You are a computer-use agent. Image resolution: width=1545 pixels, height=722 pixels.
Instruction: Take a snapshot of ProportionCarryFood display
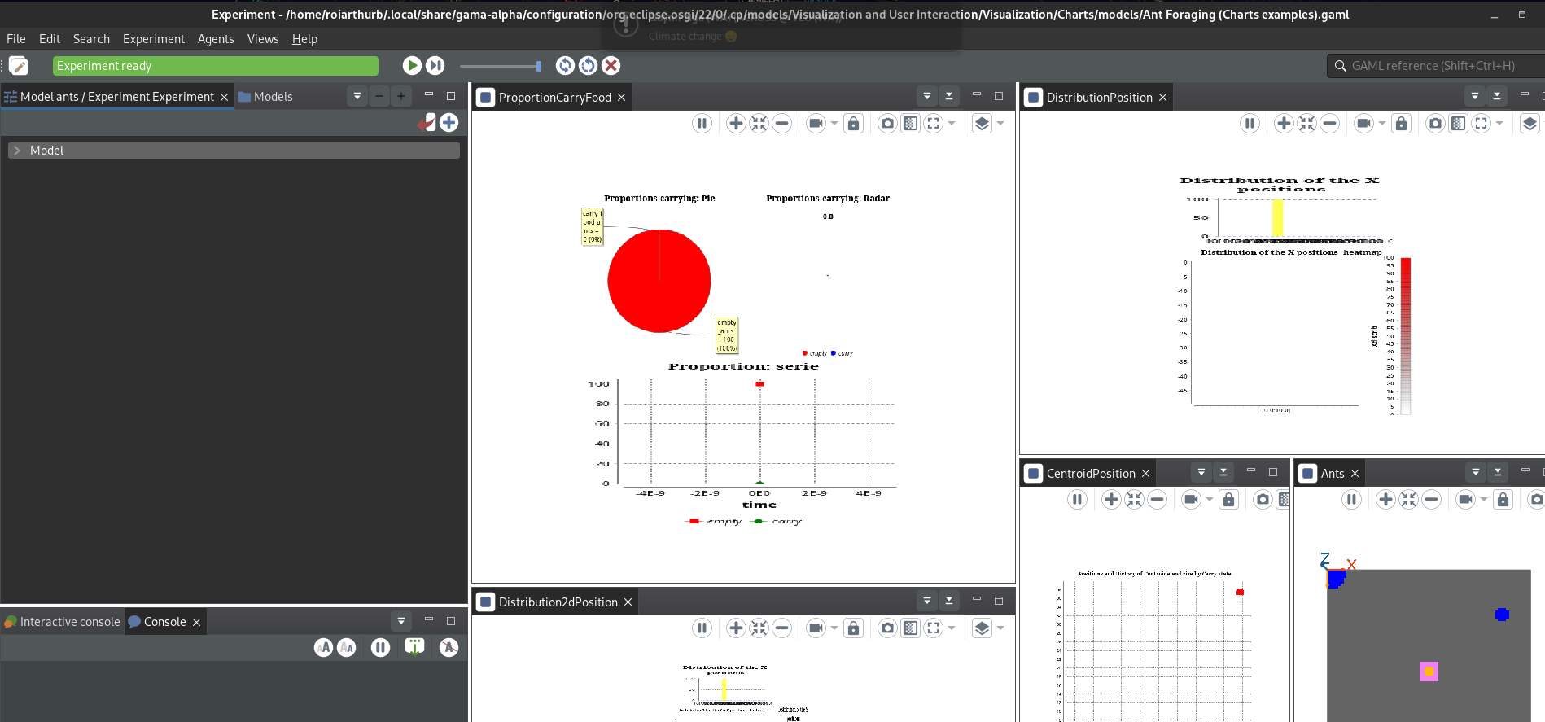pyautogui.click(x=887, y=123)
